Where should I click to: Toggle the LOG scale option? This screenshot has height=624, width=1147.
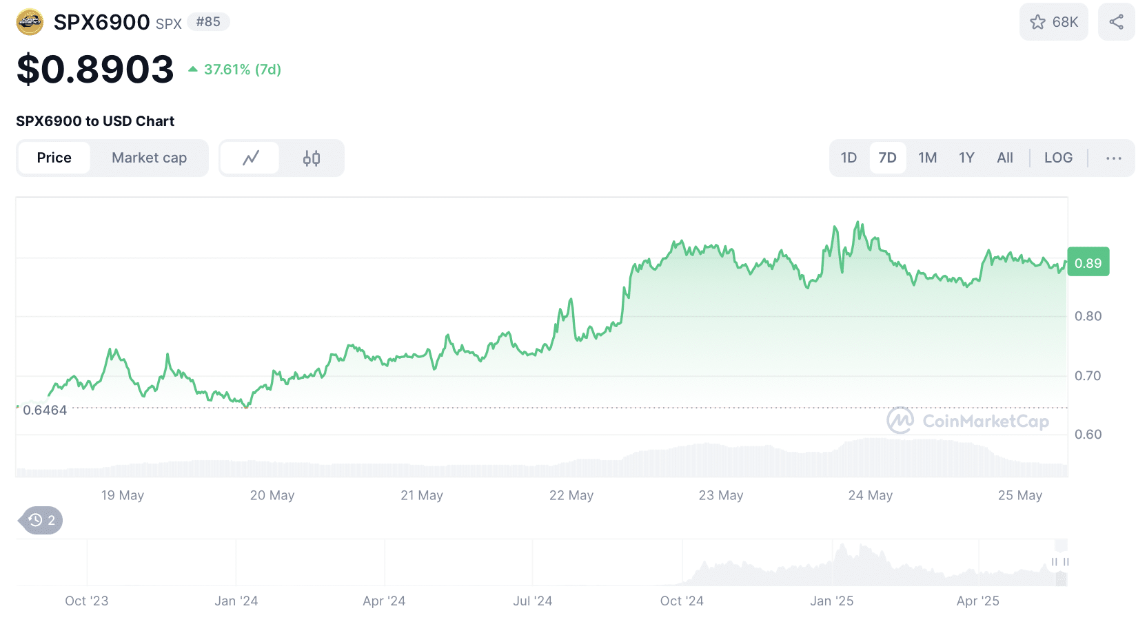tap(1057, 158)
